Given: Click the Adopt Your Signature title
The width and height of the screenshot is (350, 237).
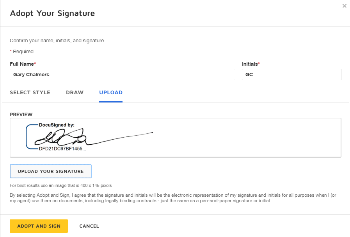Looking at the screenshot, I should tap(52, 13).
